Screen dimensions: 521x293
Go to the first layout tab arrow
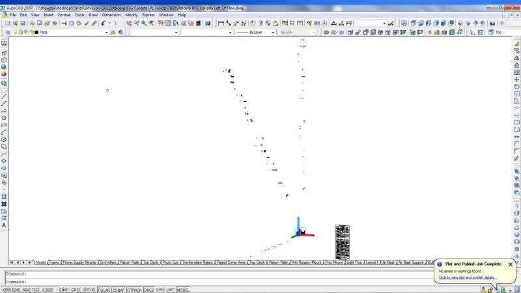pyautogui.click(x=12, y=262)
